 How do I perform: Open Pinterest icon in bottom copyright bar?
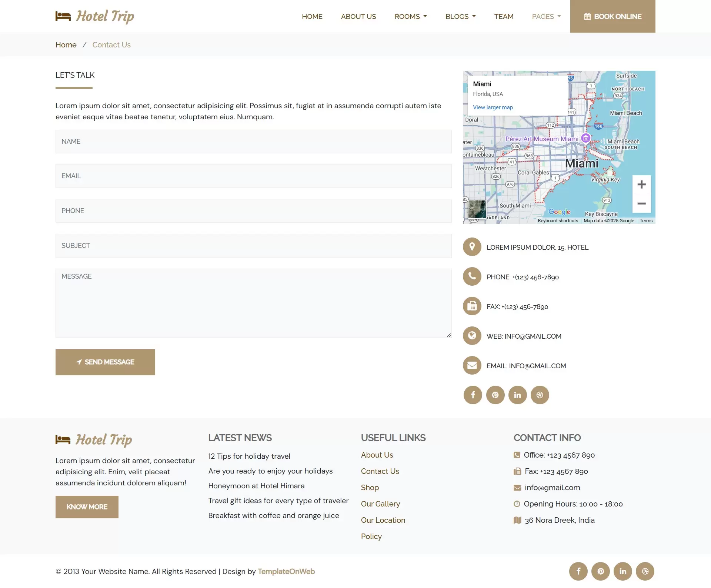pyautogui.click(x=601, y=571)
